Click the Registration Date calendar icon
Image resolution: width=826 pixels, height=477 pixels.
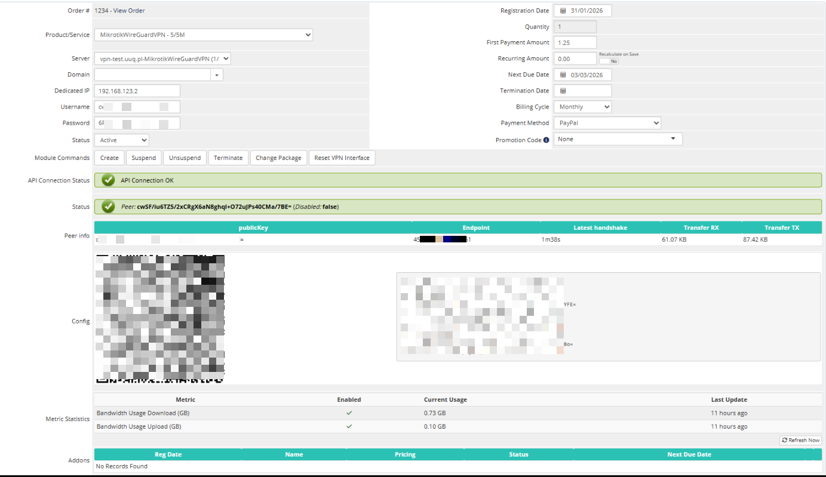[x=563, y=11]
